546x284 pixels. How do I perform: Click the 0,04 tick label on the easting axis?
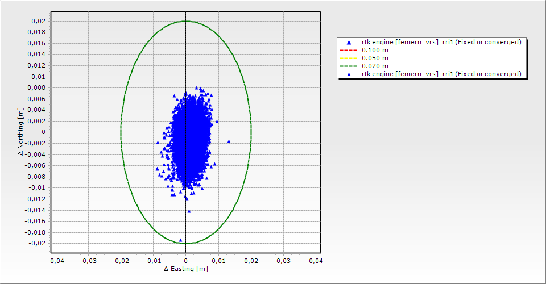click(x=315, y=261)
